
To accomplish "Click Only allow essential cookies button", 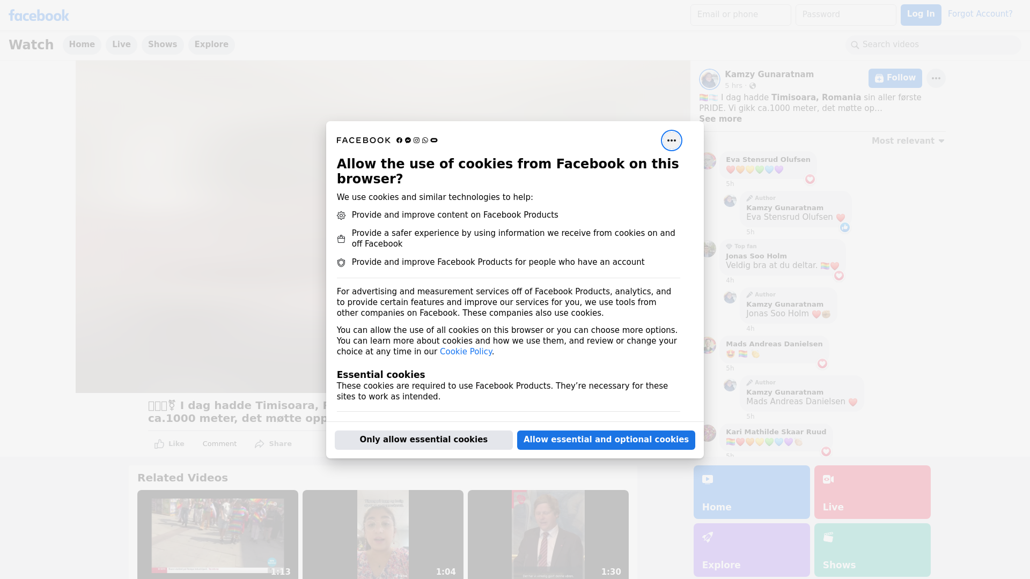I will 423,440.
